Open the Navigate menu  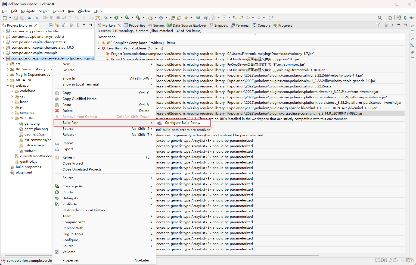28,11
